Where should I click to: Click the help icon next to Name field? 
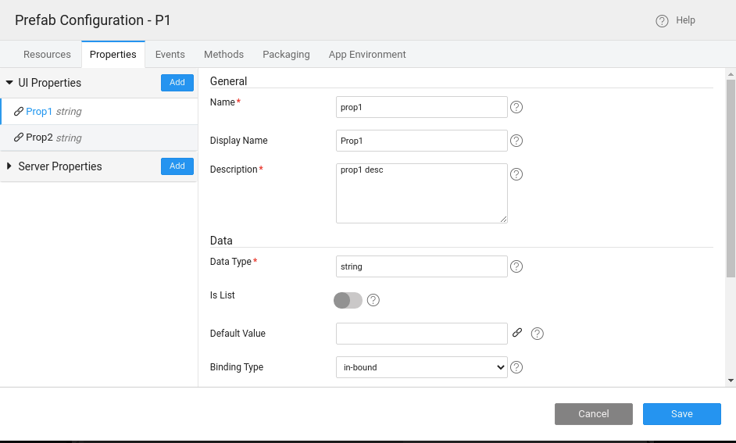[x=516, y=107]
